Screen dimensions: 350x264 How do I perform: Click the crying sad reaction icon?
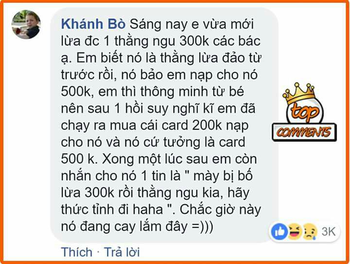point(310,231)
